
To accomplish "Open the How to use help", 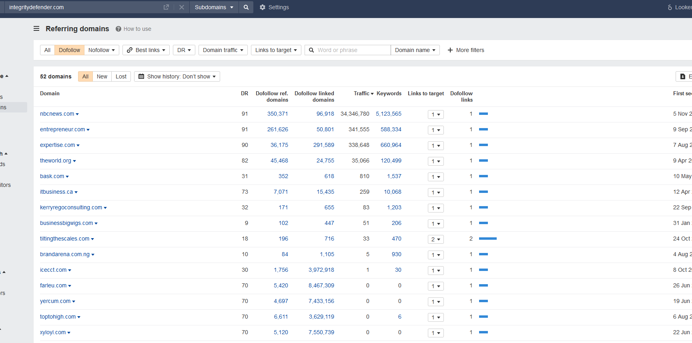I will pos(134,29).
